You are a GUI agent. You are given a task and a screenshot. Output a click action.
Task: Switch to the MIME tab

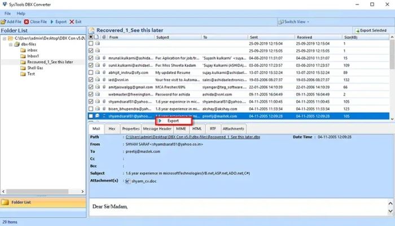(x=181, y=128)
